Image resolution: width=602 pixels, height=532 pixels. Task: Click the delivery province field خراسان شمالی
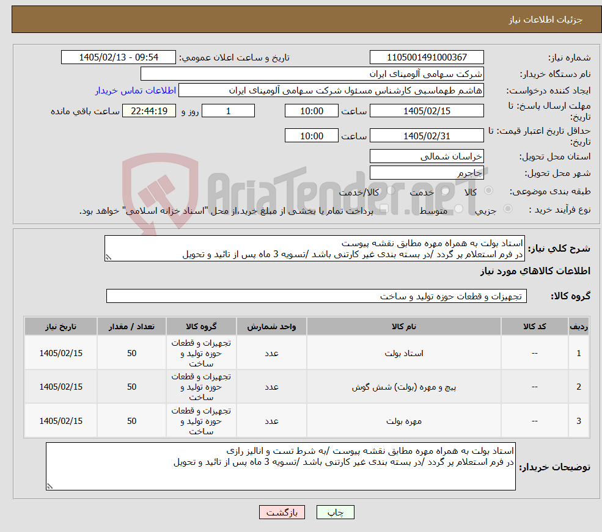click(x=427, y=156)
